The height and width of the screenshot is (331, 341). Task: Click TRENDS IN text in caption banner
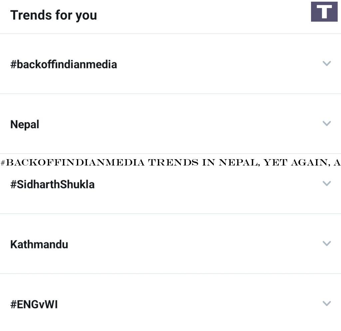pos(181,163)
